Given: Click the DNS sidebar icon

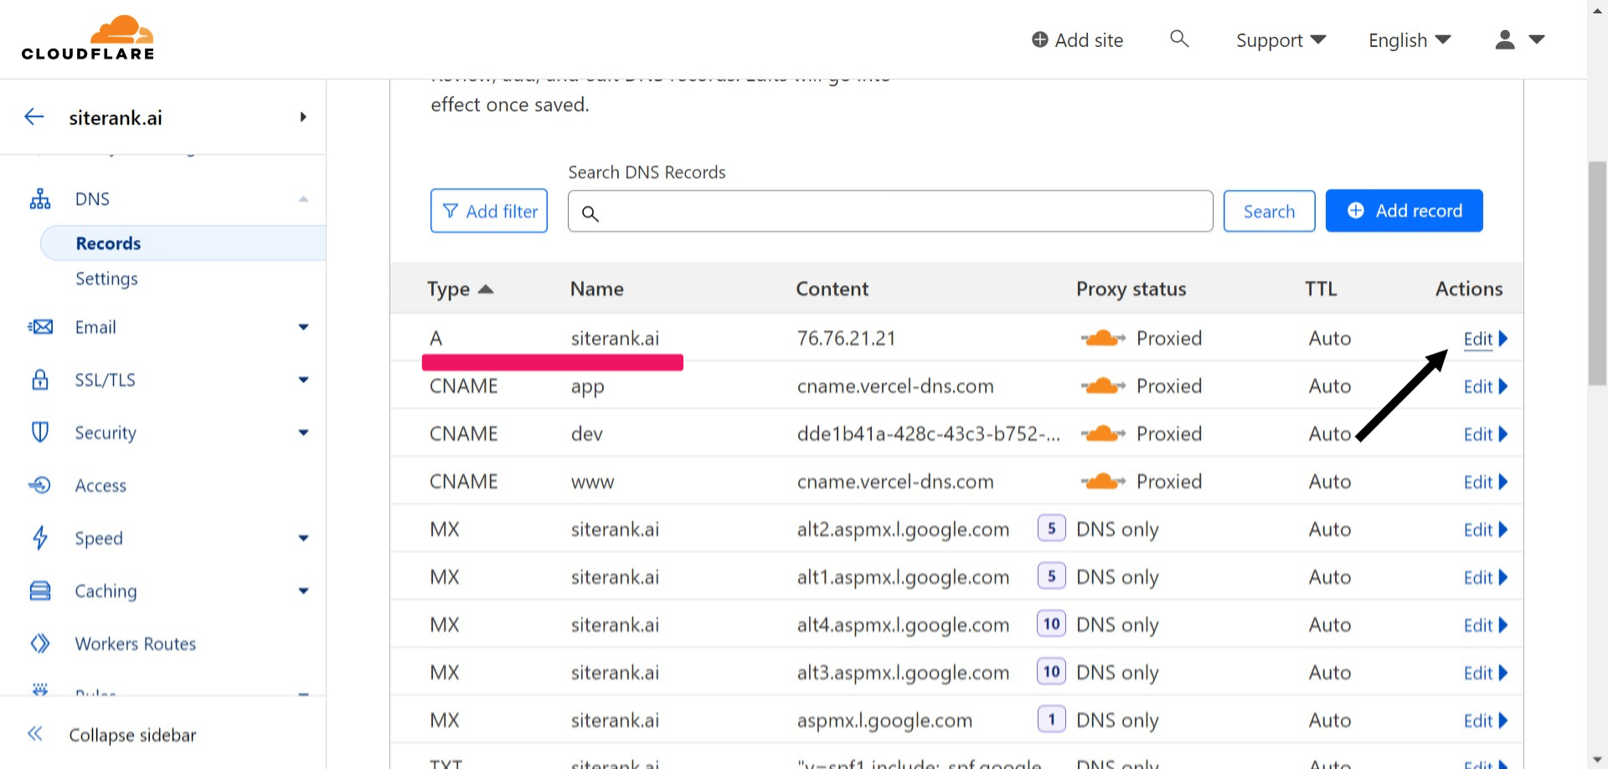Looking at the screenshot, I should (39, 198).
